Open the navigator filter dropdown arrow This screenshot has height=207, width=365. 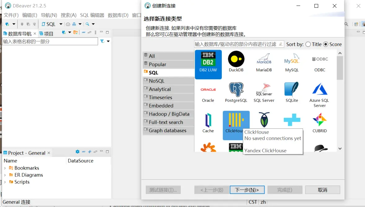108,41
